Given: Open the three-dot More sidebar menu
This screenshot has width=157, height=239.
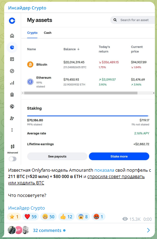Looking at the screenshot, I should (x=12, y=130).
